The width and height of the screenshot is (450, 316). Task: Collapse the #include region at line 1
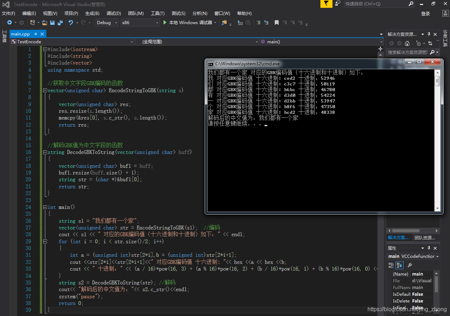tap(45, 49)
